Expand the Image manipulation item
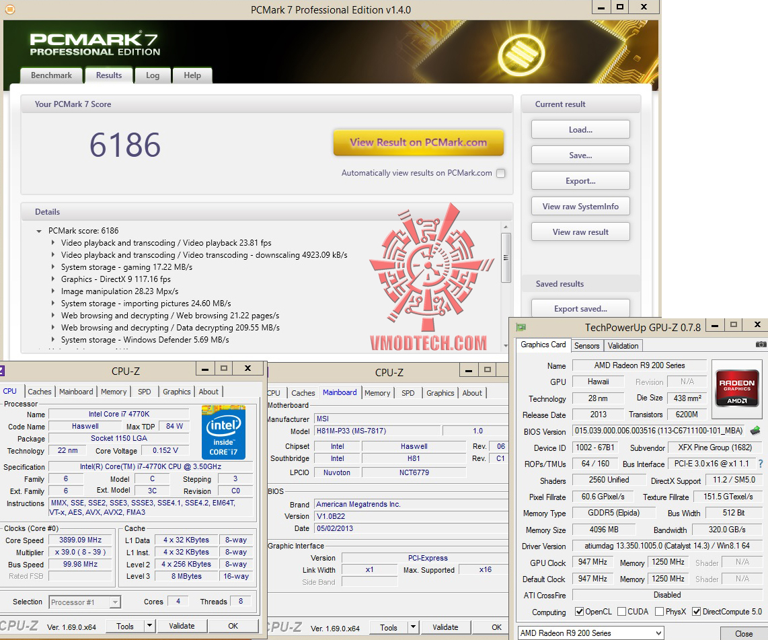Viewport: 768px width, 640px height. click(53, 291)
